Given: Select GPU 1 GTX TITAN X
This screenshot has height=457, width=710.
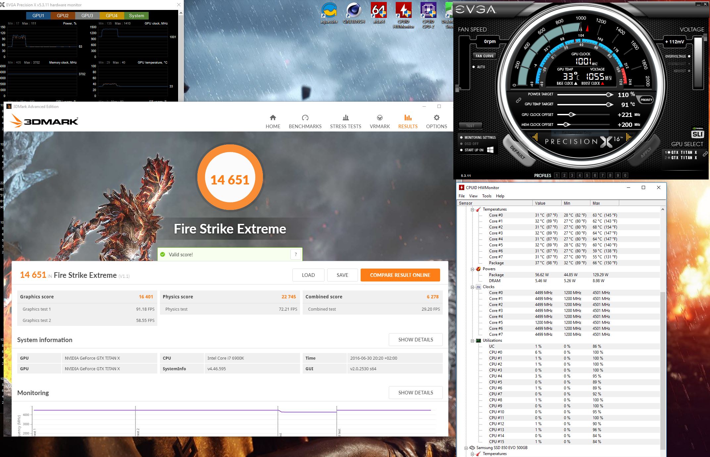Looking at the screenshot, I should (x=681, y=152).
